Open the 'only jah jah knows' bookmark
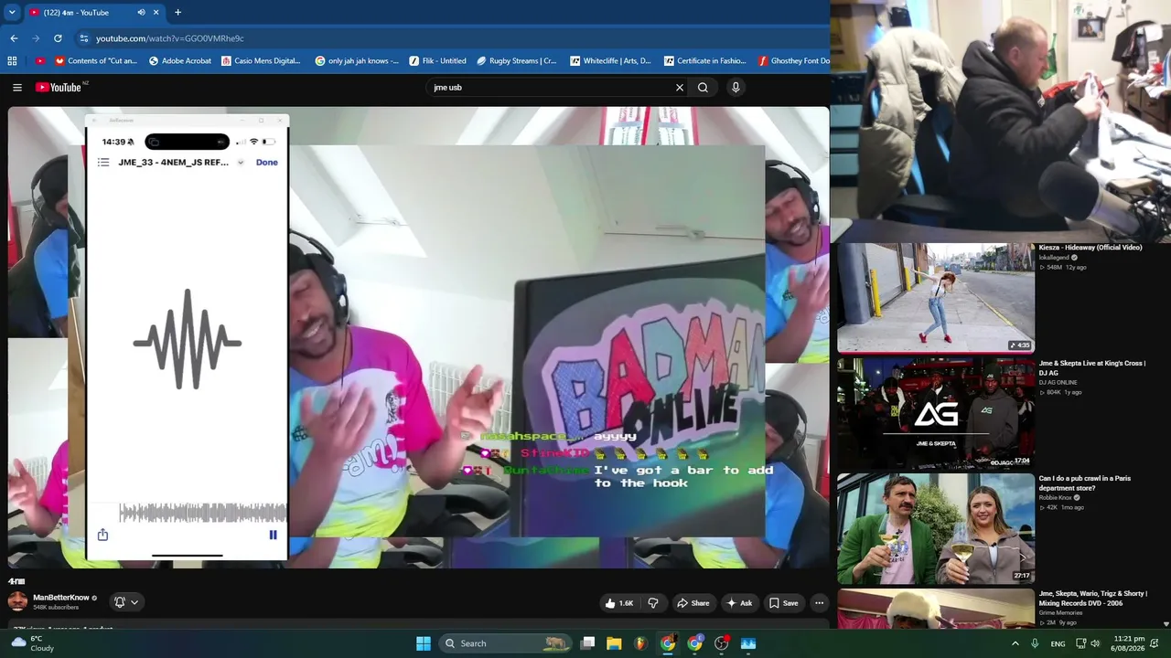This screenshot has width=1171, height=658. pyautogui.click(x=357, y=61)
